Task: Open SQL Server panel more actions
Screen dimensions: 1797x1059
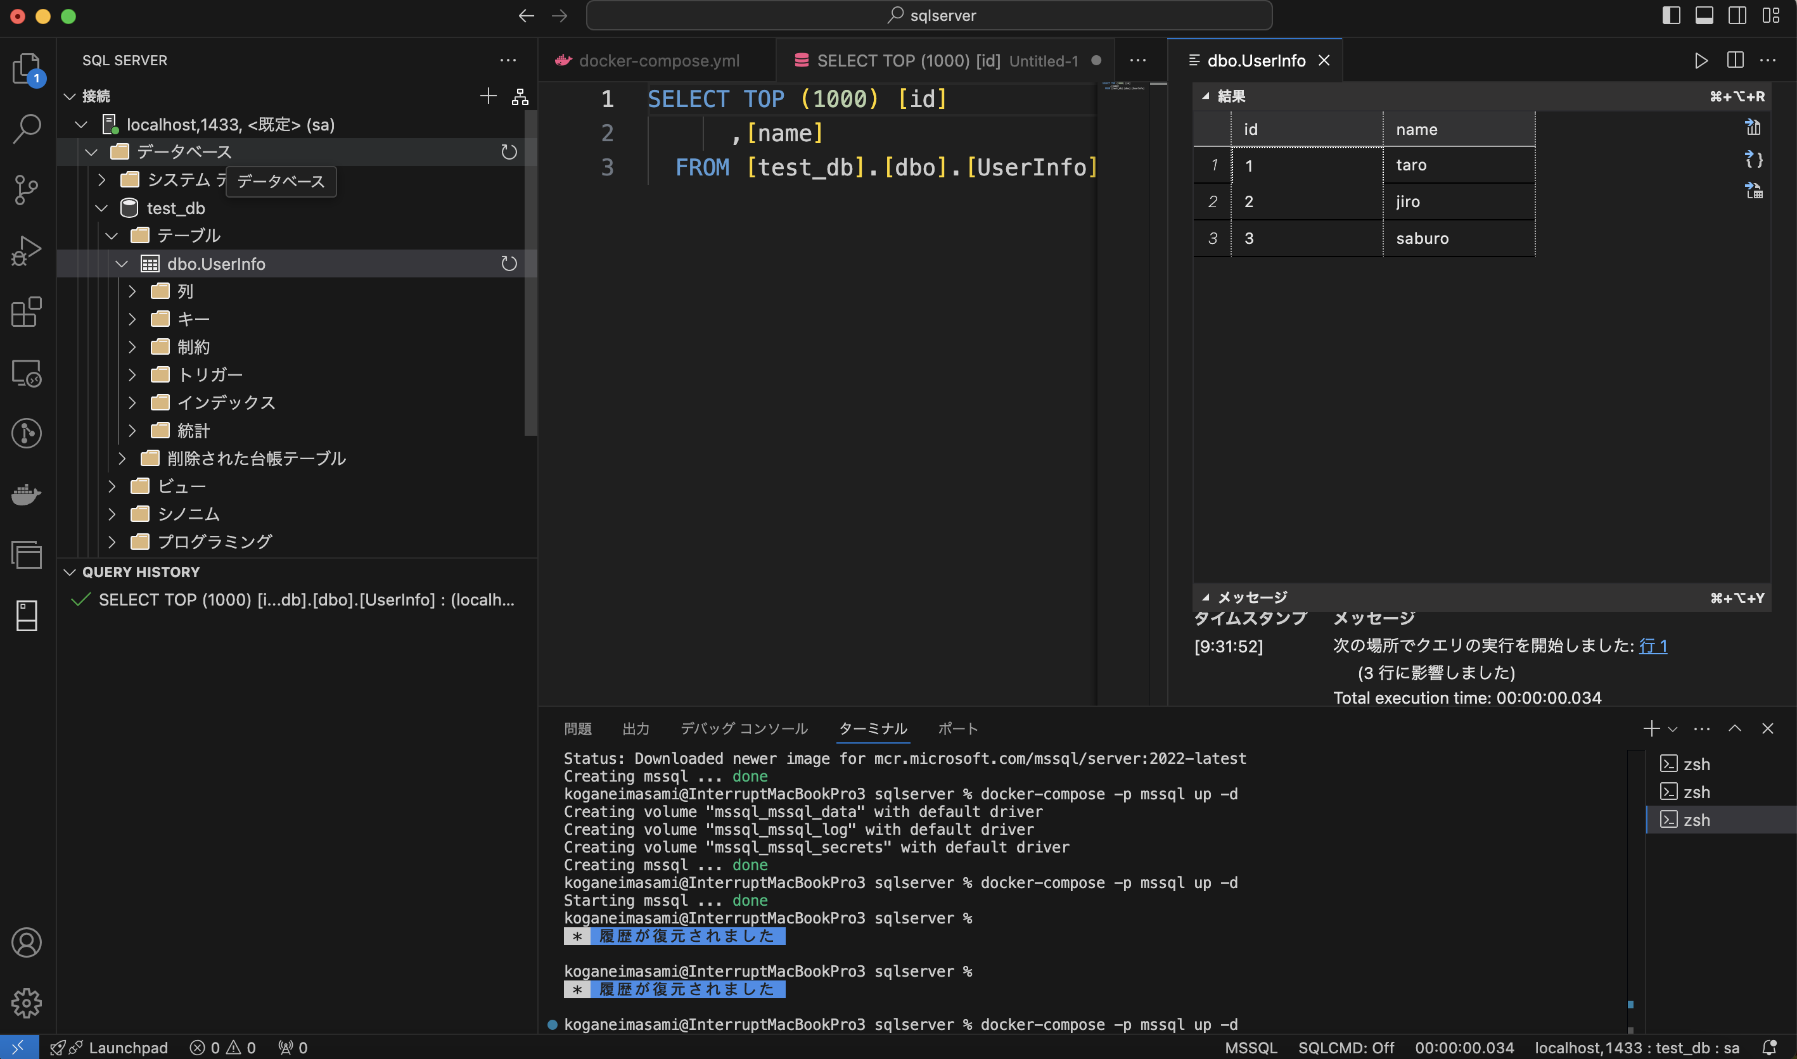Action: 508,61
